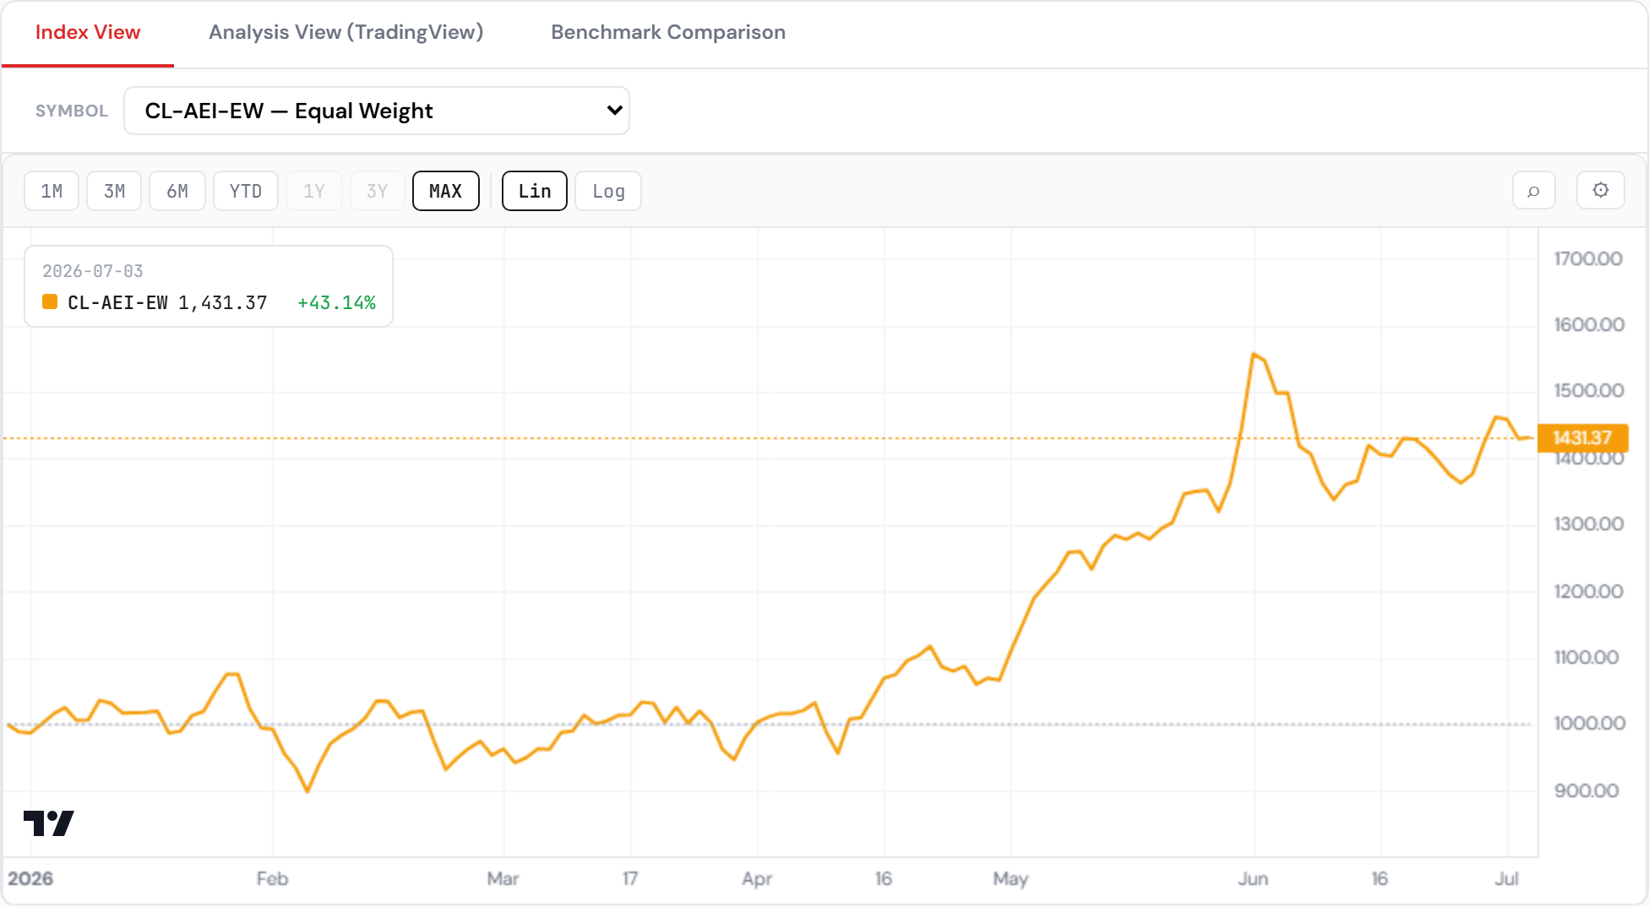The height and width of the screenshot is (907, 1649).
Task: Click the 1700.00 price axis label
Action: [x=1588, y=258]
